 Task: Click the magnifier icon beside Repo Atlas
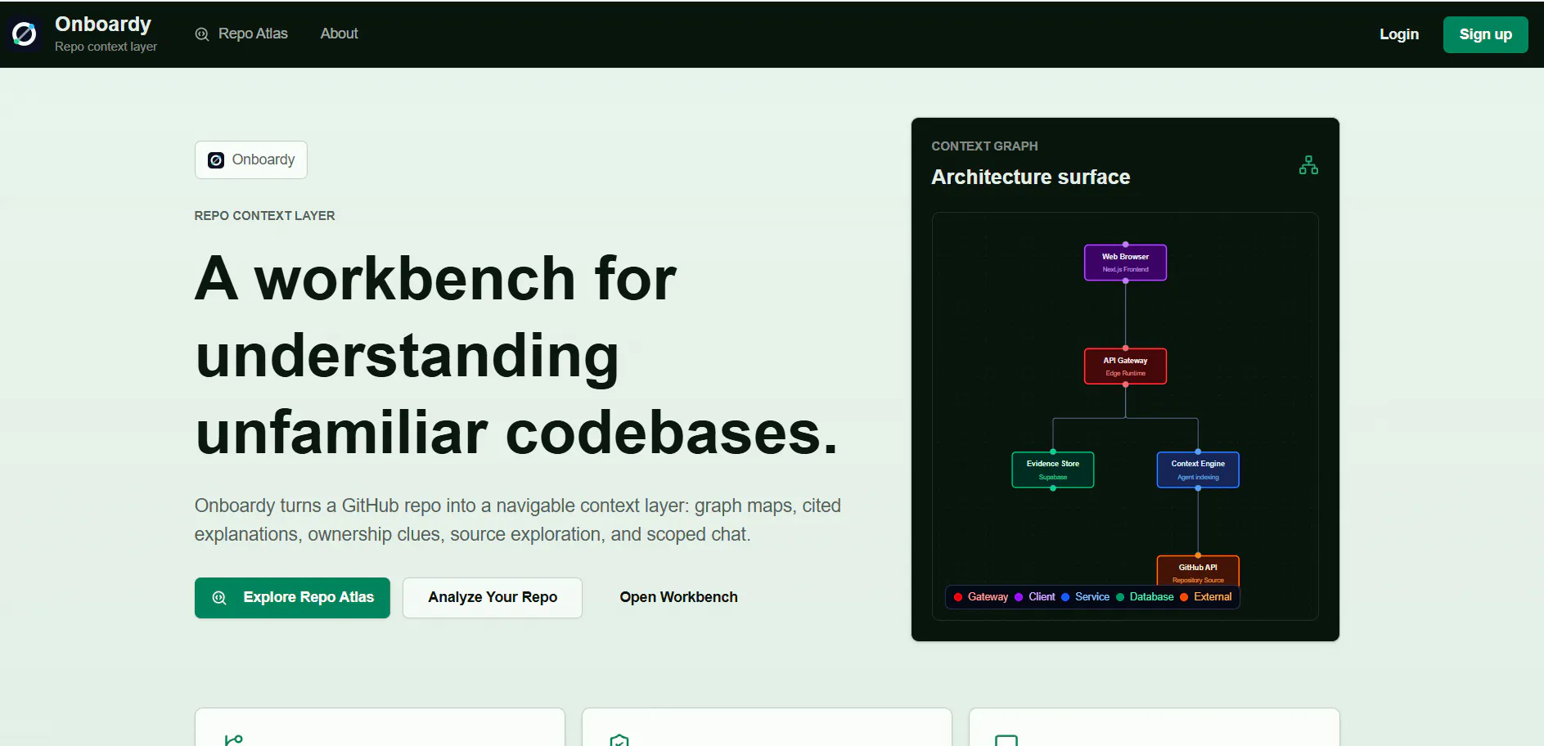pos(202,34)
